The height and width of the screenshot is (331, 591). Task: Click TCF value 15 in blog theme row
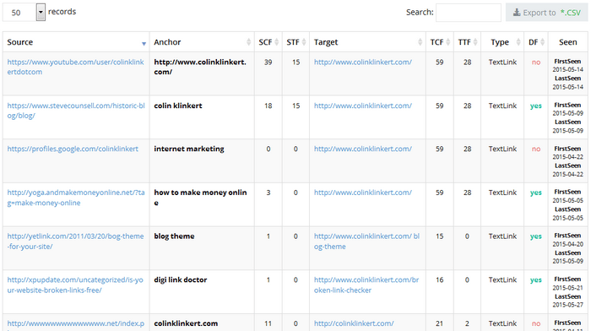click(440, 236)
